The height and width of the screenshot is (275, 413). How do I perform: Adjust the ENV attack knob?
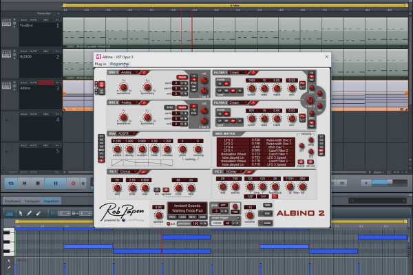[x=117, y=149]
